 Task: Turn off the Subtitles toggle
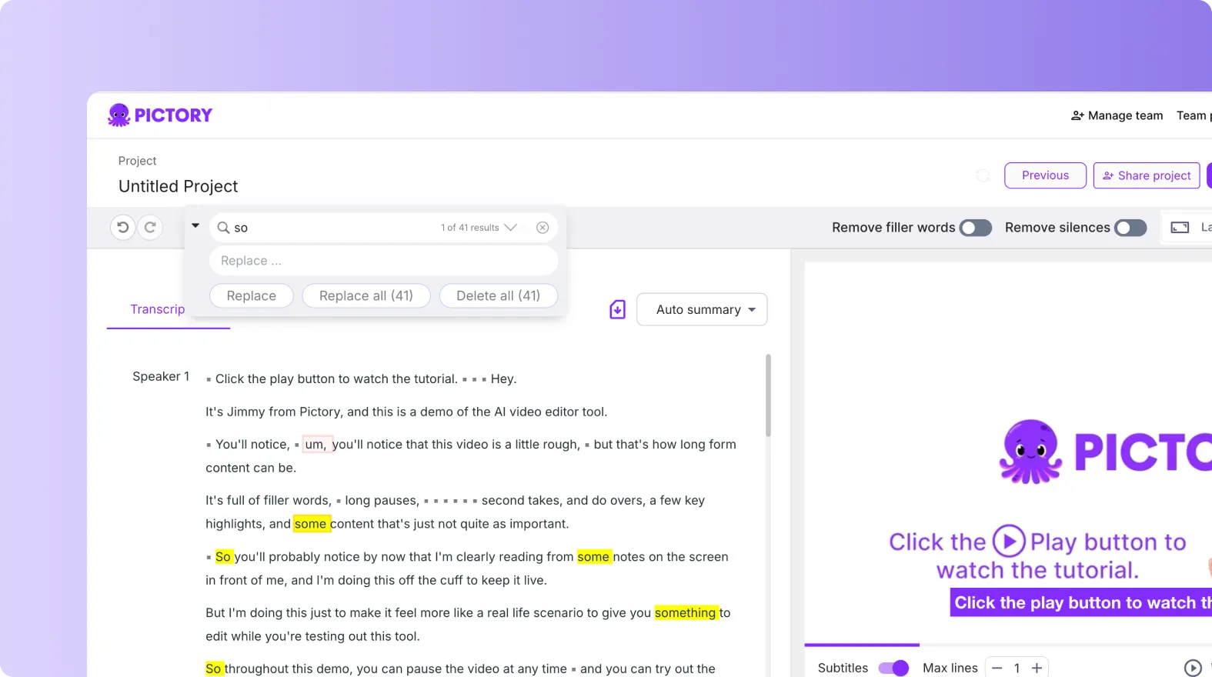[893, 668]
